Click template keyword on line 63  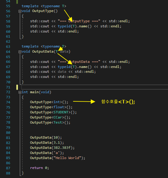30,46
